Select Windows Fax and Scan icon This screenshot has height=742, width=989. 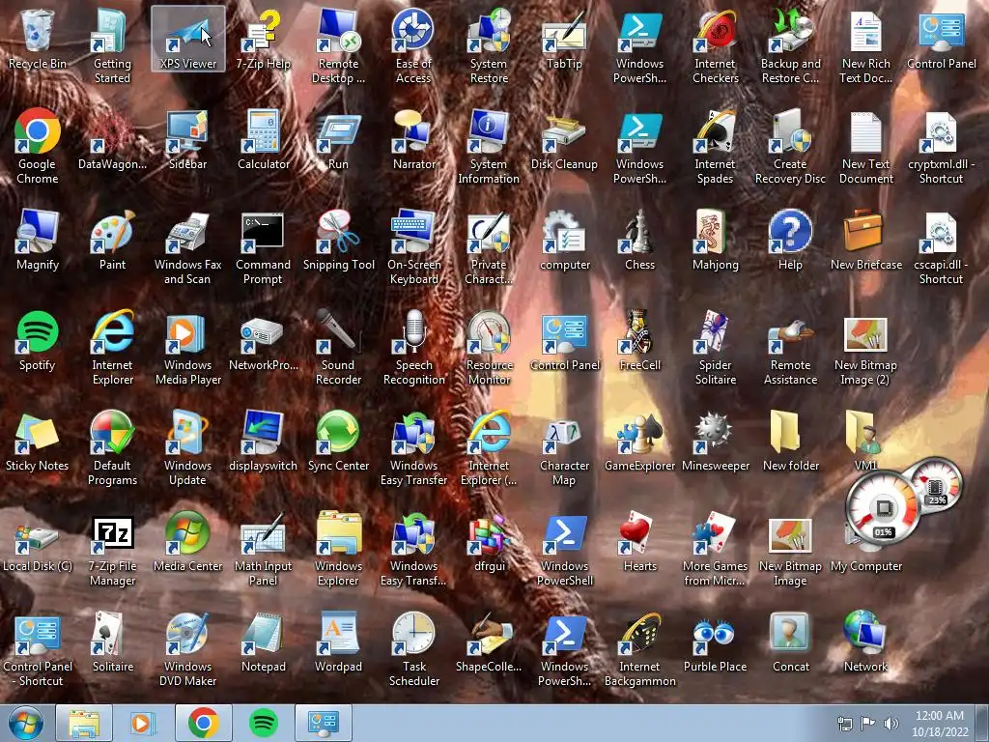point(188,248)
